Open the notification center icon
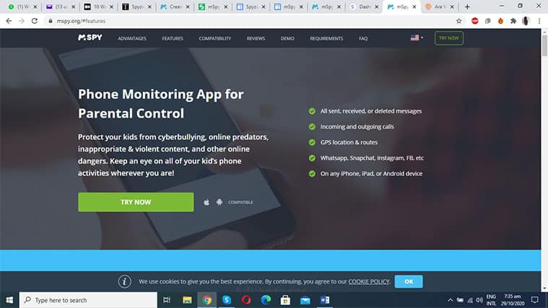The image size is (548, 308). pos(535,300)
